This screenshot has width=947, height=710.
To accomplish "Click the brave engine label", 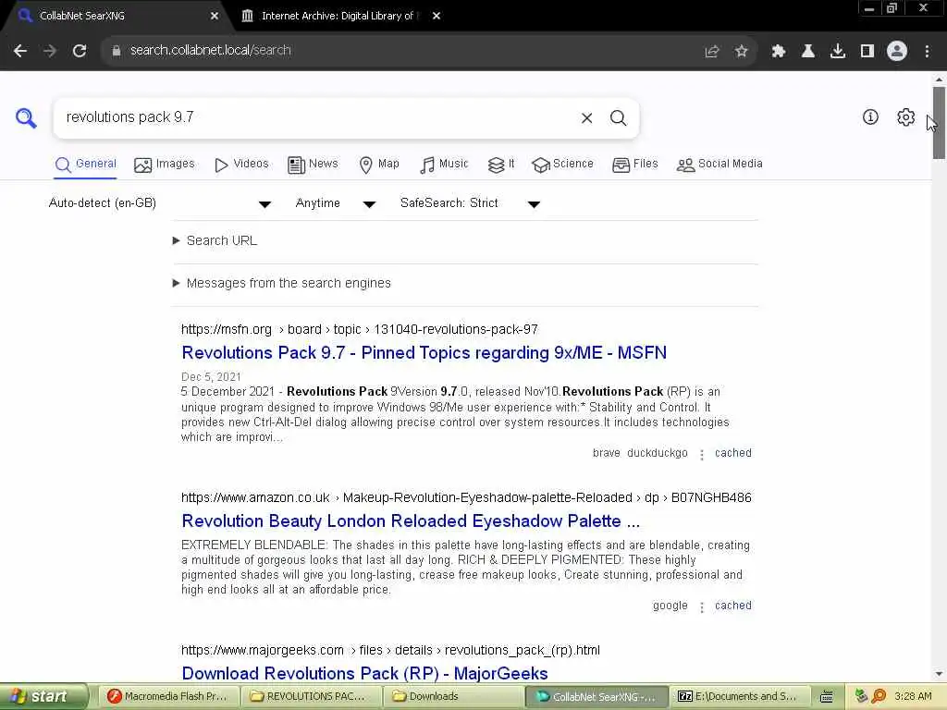I will 607,453.
